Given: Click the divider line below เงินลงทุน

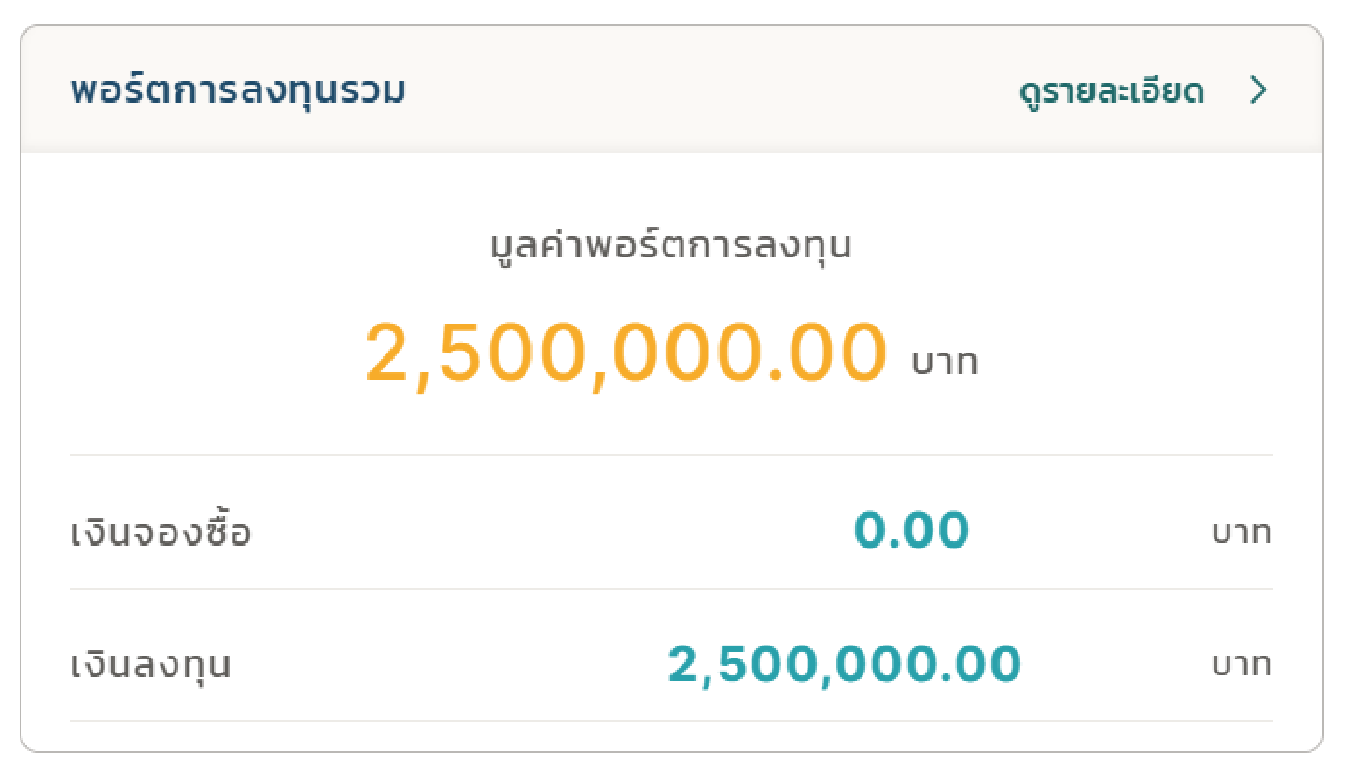Looking at the screenshot, I should click(x=670, y=721).
